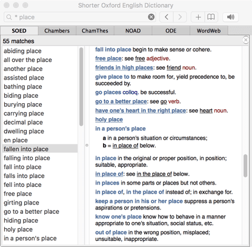Go forward with the right arrow button

pos(180,17)
